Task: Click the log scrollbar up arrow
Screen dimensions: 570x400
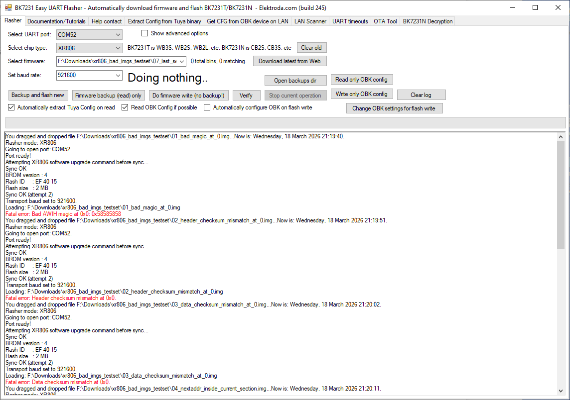Action: click(561, 137)
